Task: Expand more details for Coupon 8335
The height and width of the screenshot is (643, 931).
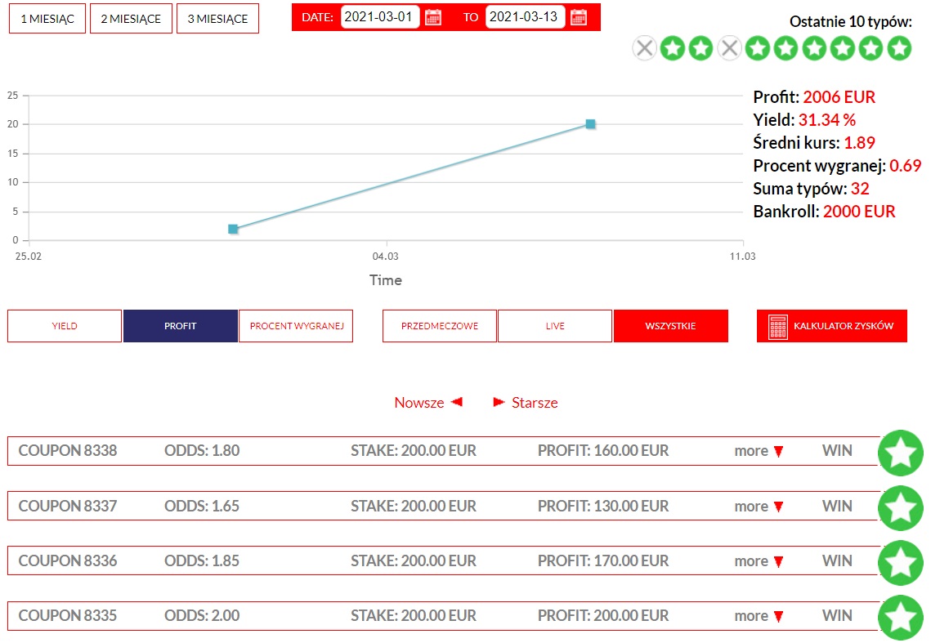Action: [x=759, y=616]
